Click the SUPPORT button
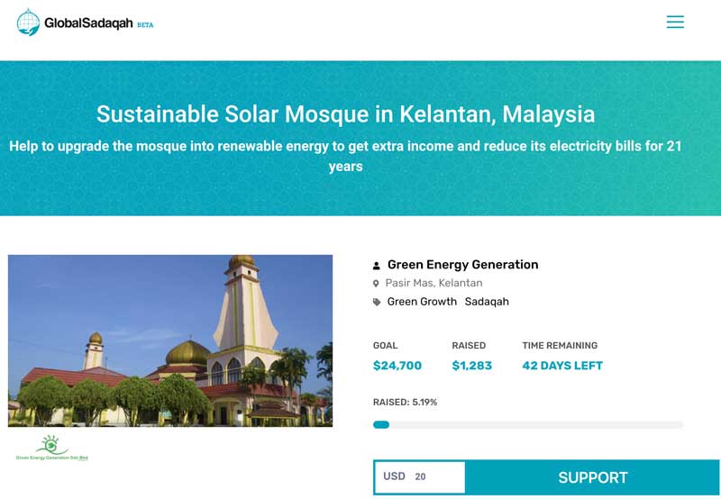This screenshot has width=721, height=499. tap(592, 477)
